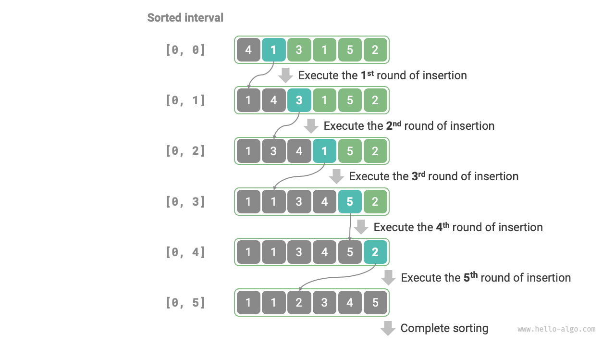Click the Execute the 3rd round of insertion text

(434, 176)
